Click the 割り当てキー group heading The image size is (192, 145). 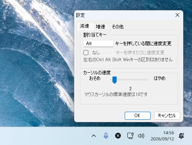point(95,35)
